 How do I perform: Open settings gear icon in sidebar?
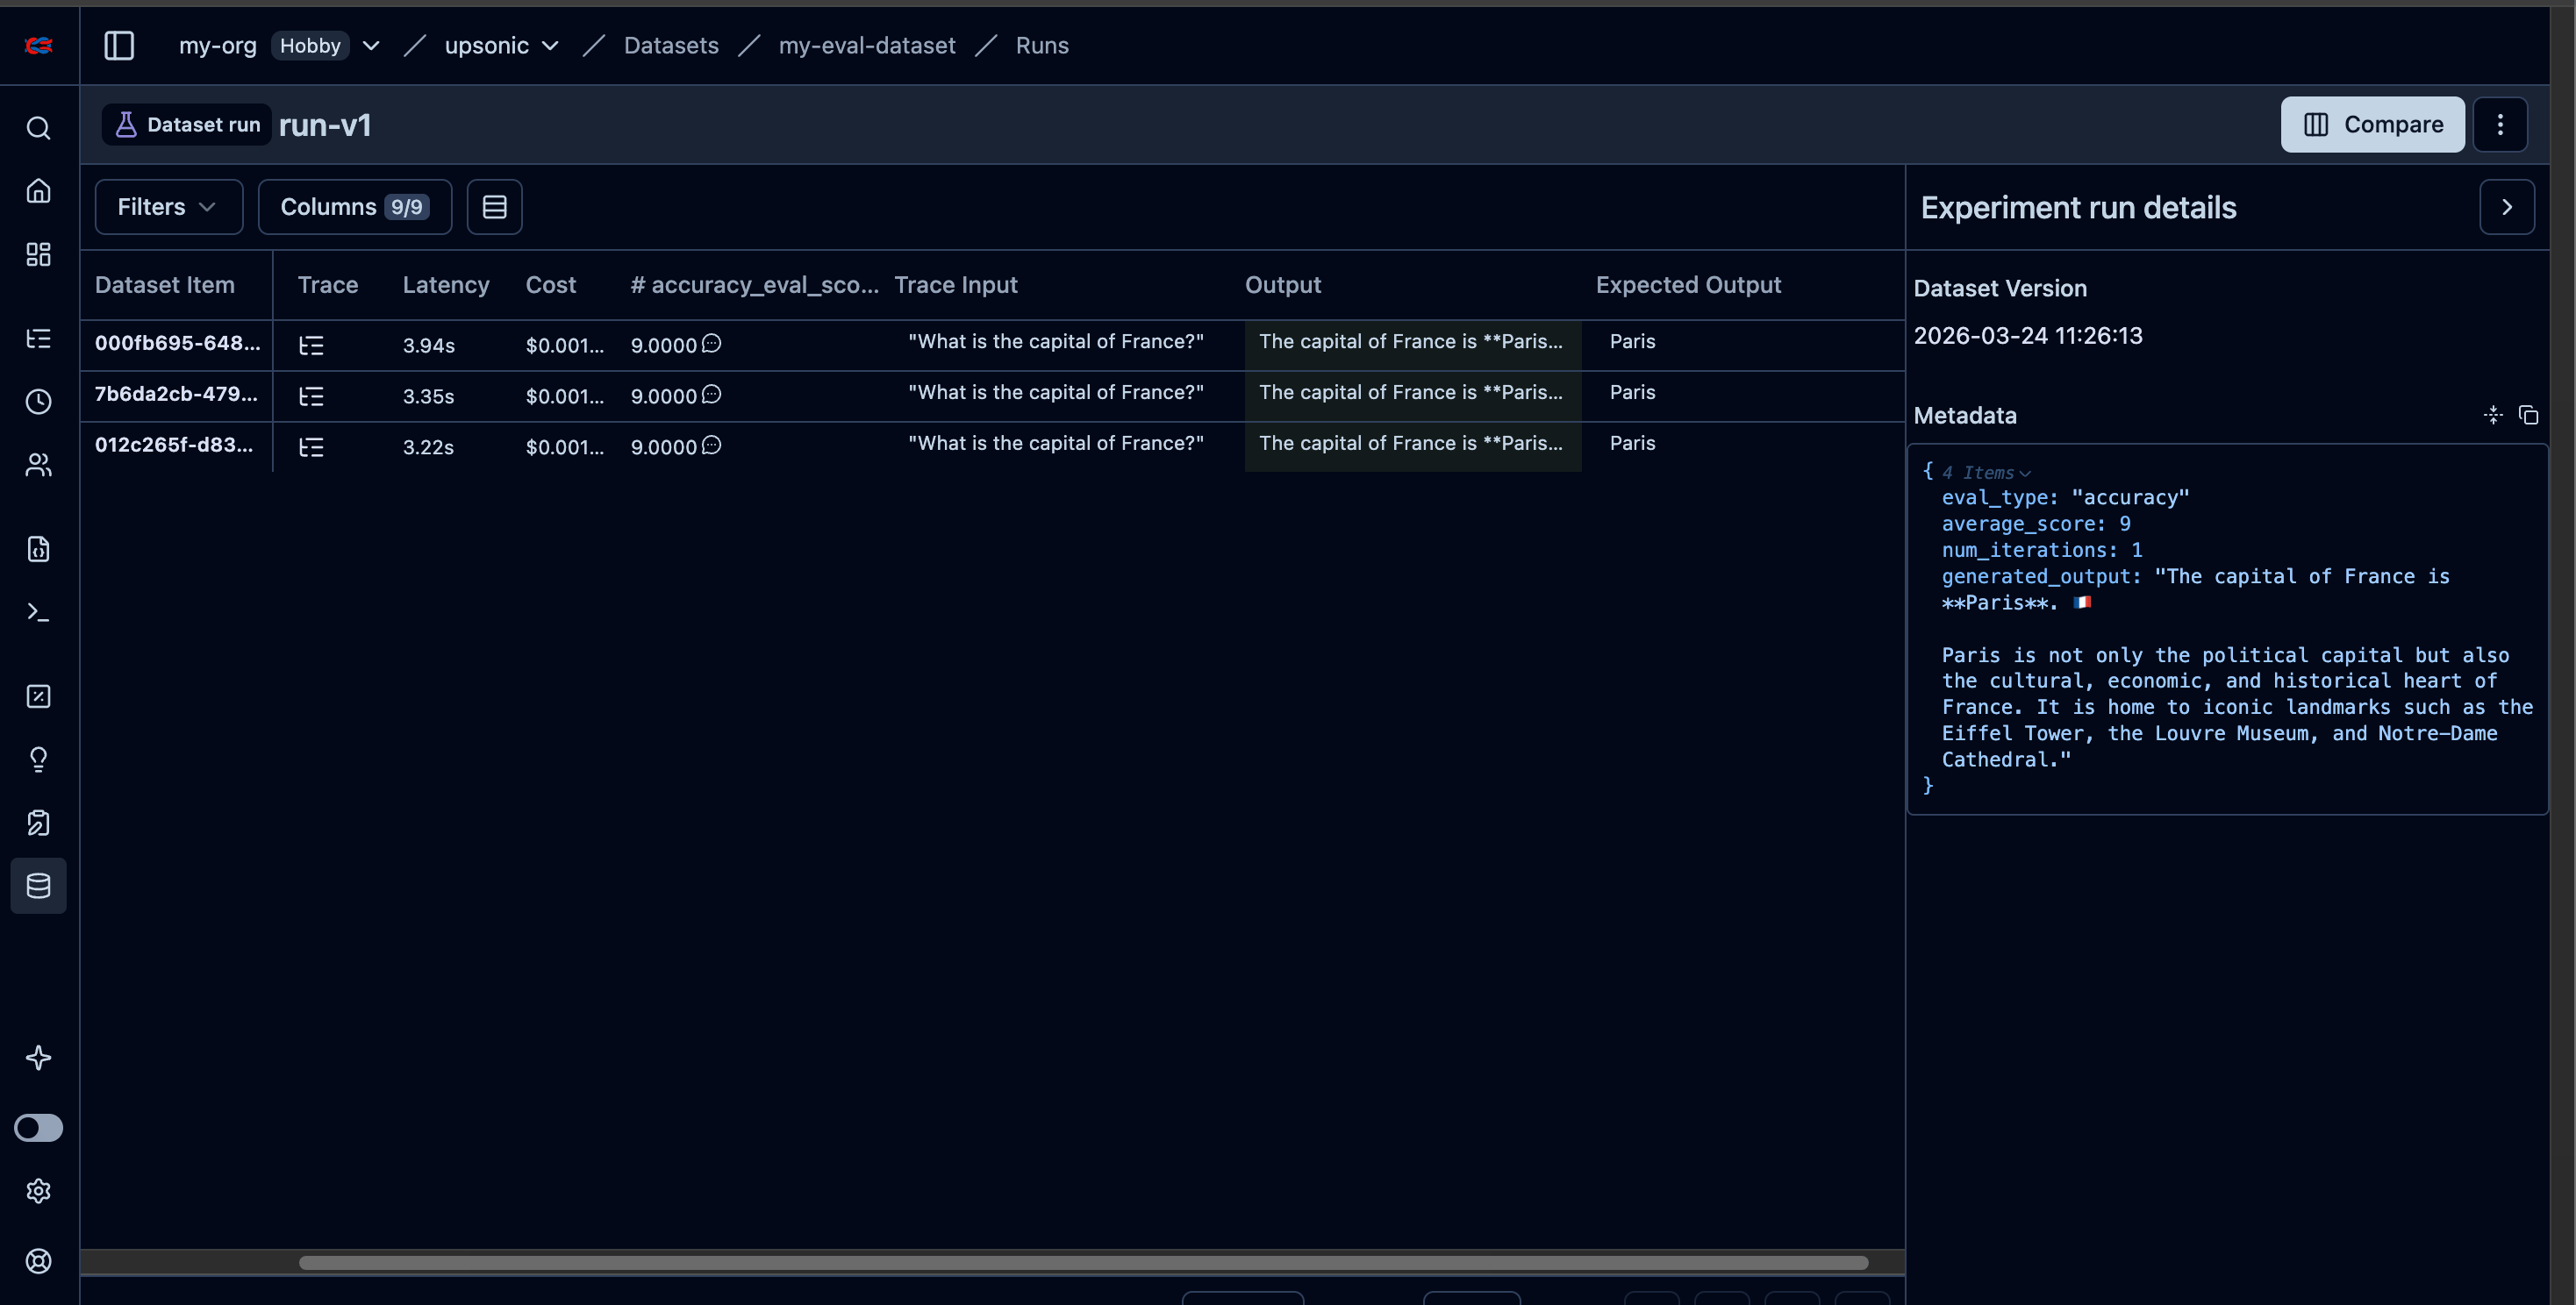point(38,1191)
